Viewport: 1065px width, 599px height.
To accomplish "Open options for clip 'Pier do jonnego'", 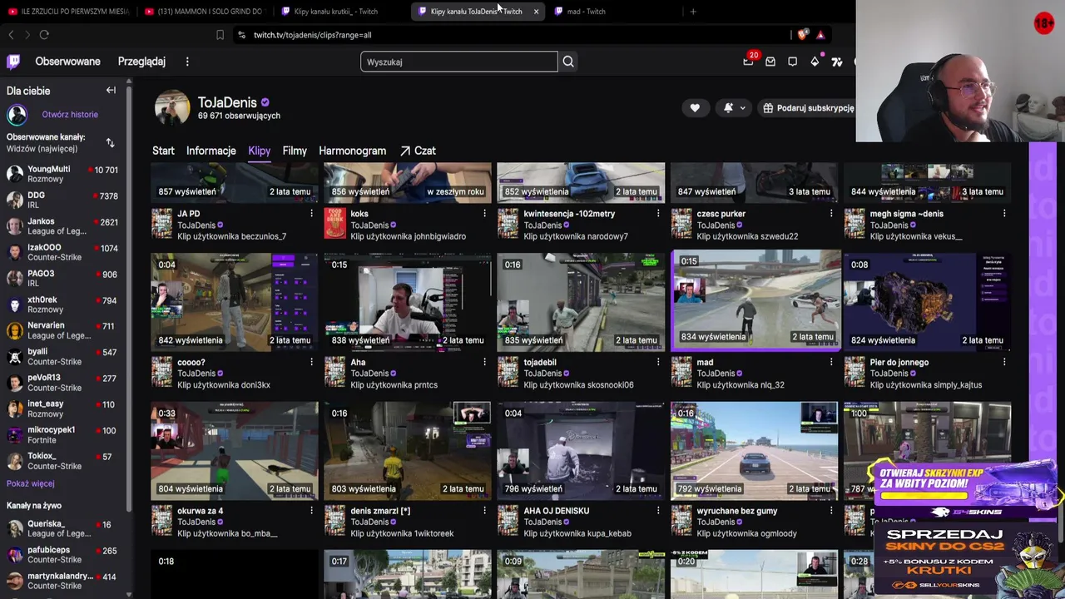I will point(1004,363).
